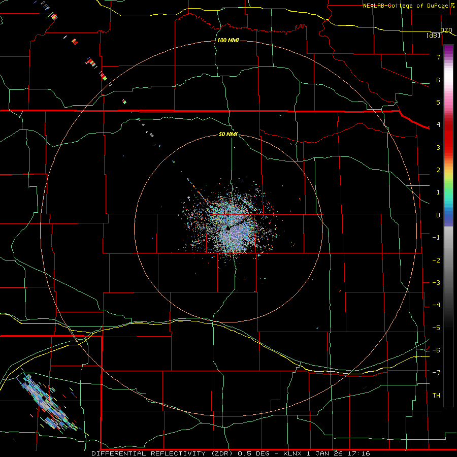Select the -5 value on ZDR scale
This screenshot has height=457, width=457.
[x=436, y=328]
